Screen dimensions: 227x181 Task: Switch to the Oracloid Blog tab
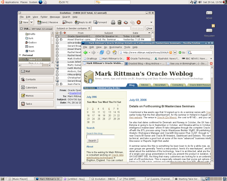(x=145, y=64)
